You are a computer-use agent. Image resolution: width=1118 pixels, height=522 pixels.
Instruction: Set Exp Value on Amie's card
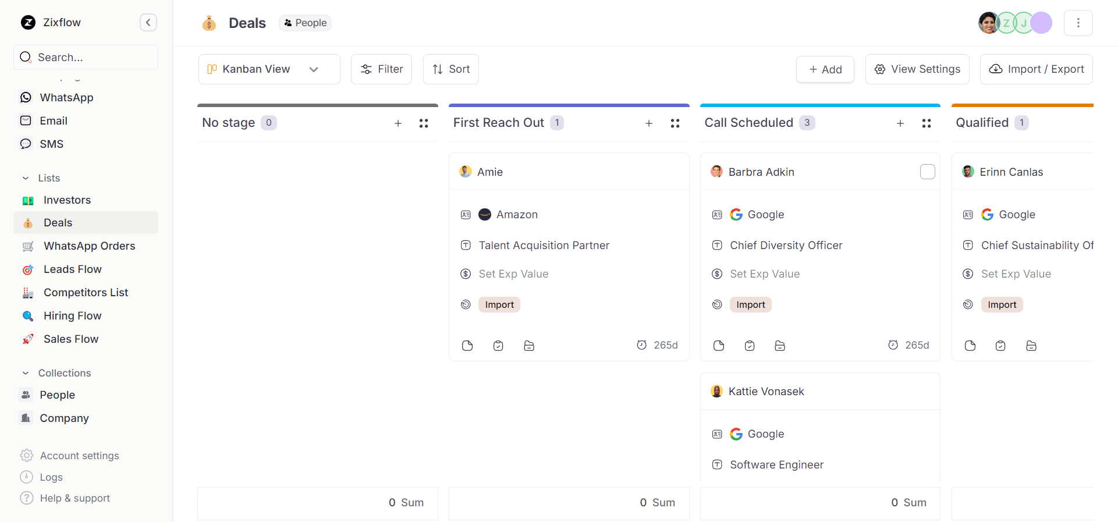[513, 274]
